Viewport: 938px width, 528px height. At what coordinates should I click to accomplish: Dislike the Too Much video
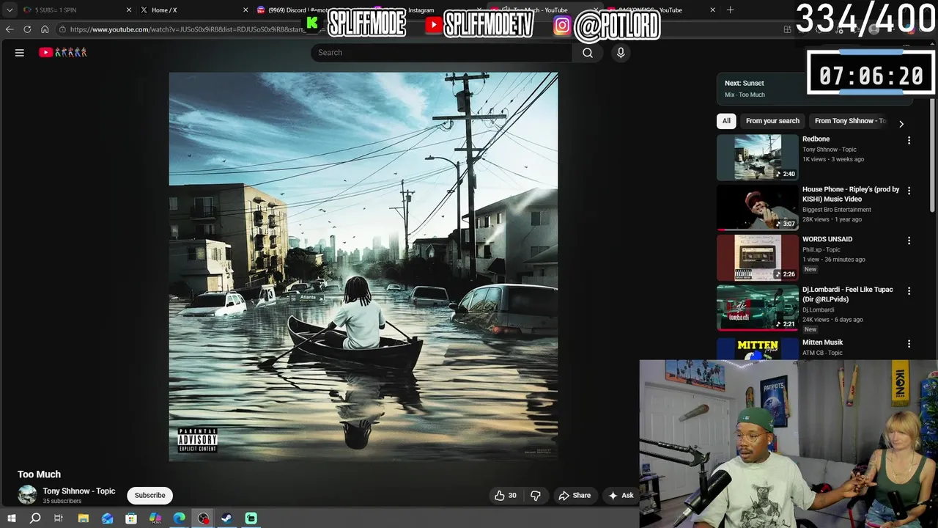[536, 496]
